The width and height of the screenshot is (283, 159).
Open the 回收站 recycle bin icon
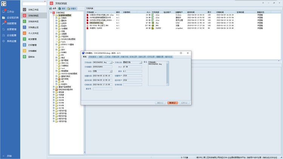pos(24,57)
